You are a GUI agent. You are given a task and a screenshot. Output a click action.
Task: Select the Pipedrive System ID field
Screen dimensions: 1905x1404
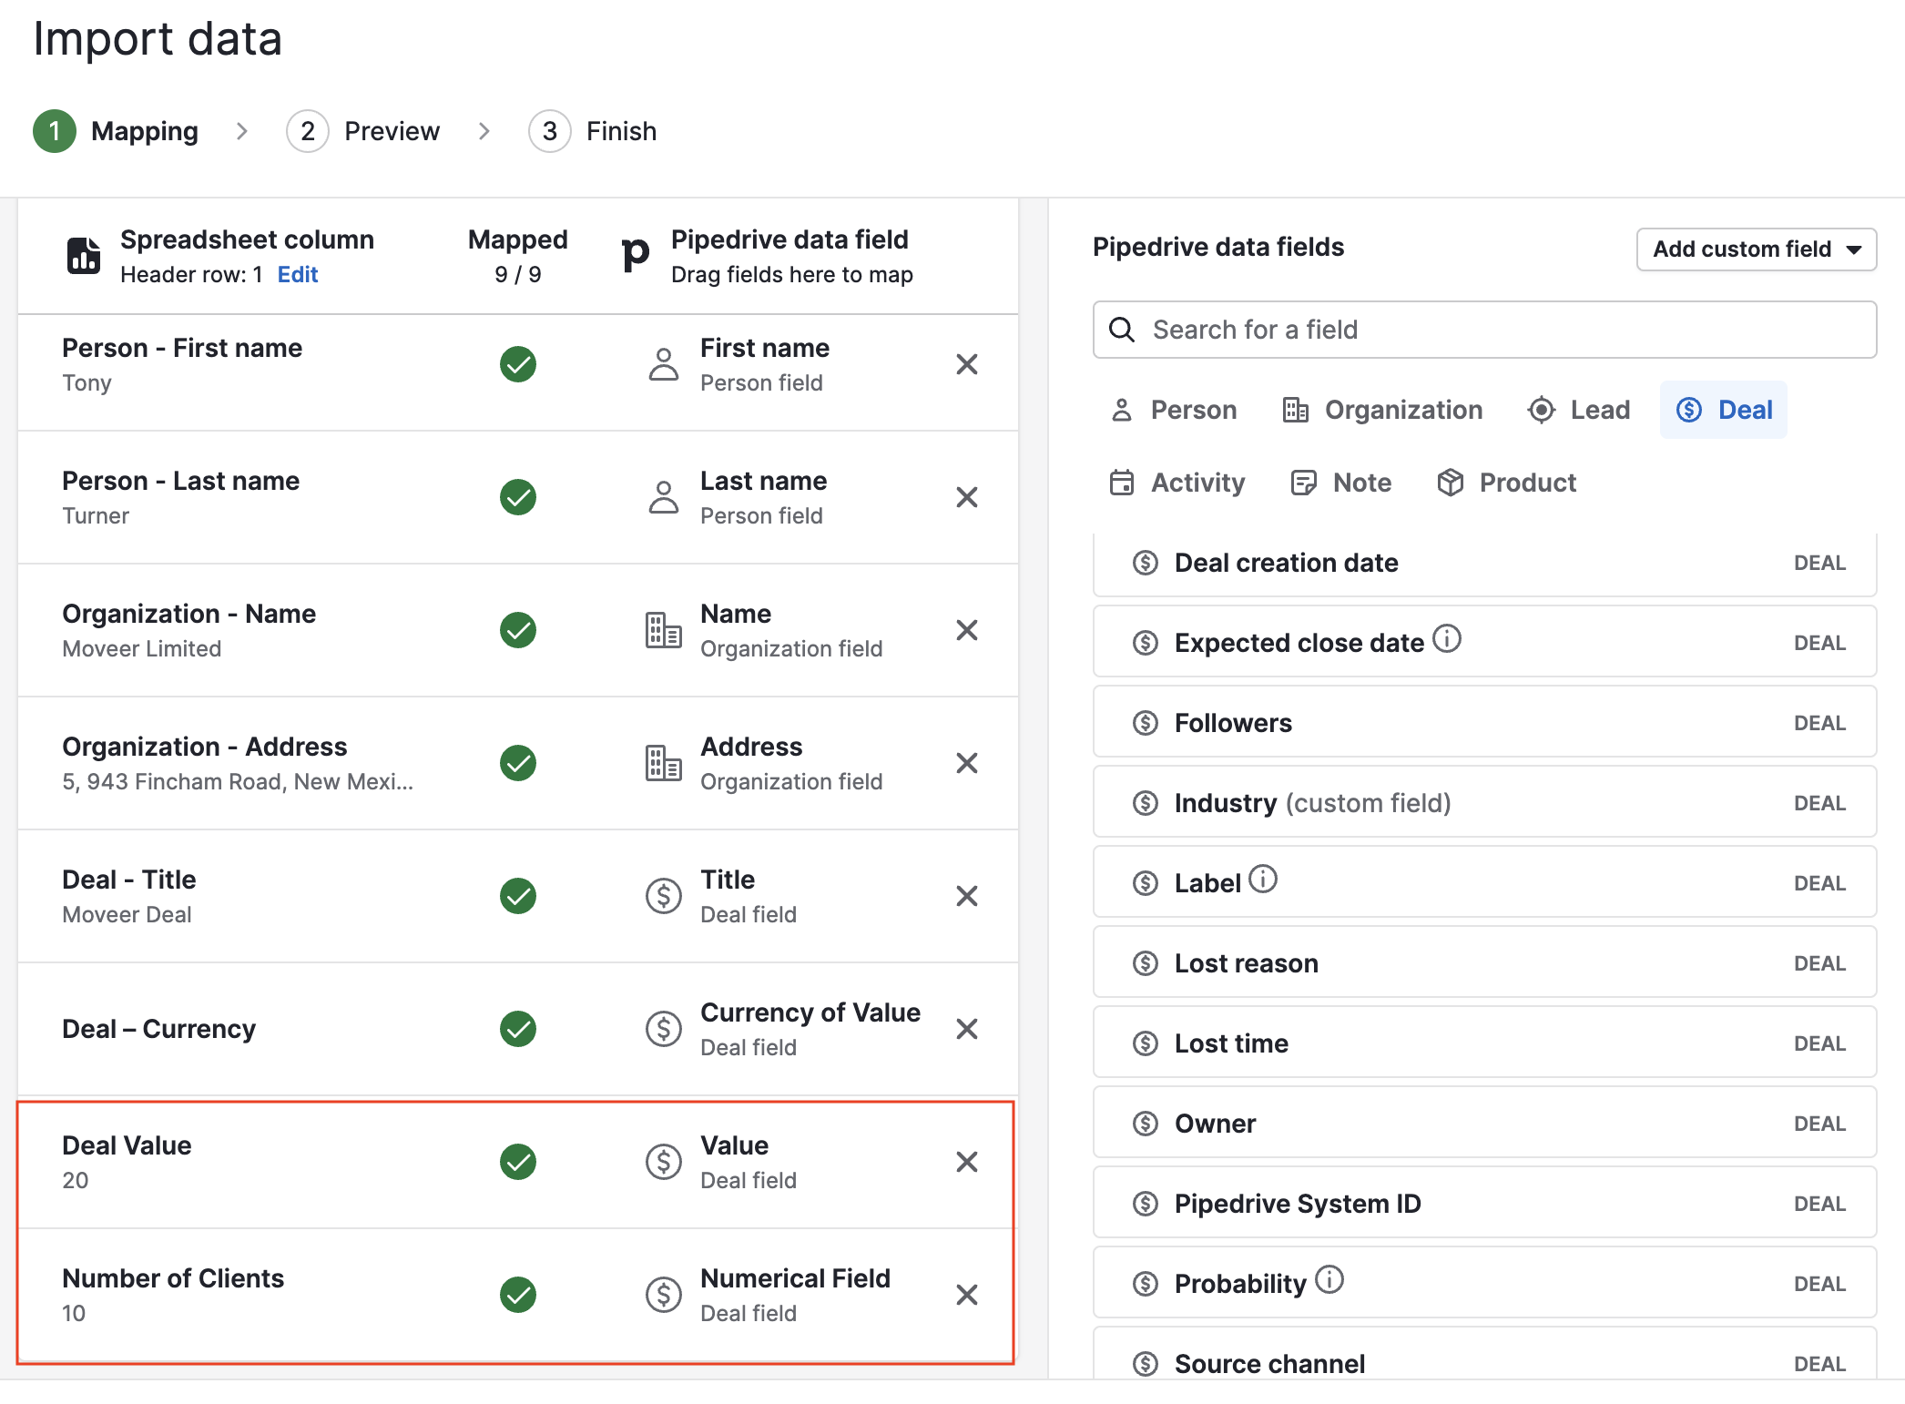point(1484,1204)
